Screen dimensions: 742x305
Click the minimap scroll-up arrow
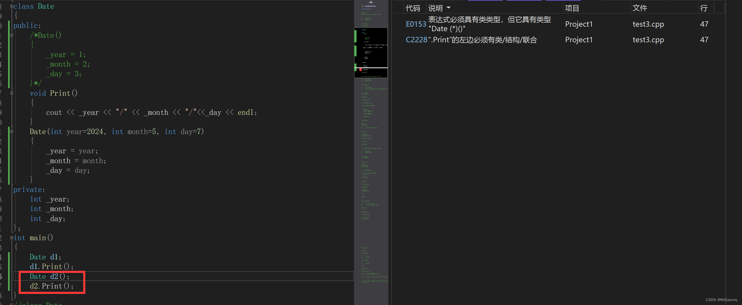(371, 2)
